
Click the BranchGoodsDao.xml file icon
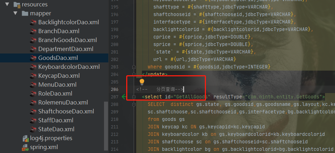point(33,40)
